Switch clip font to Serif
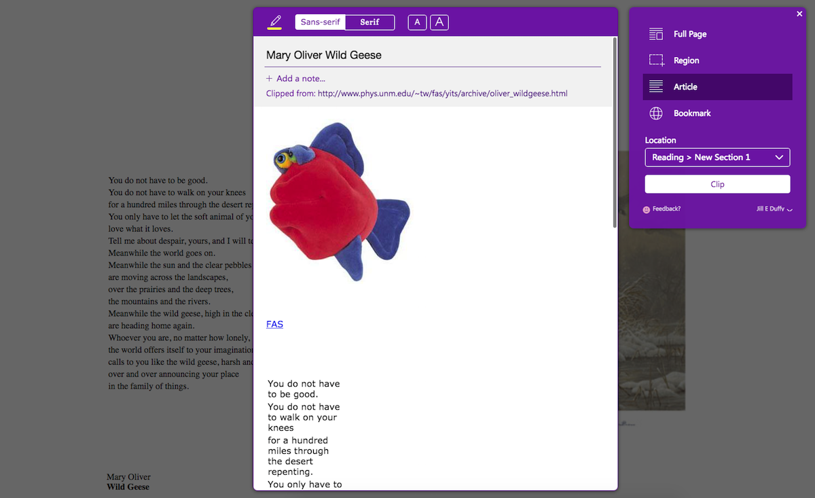The height and width of the screenshot is (498, 815). click(x=369, y=22)
